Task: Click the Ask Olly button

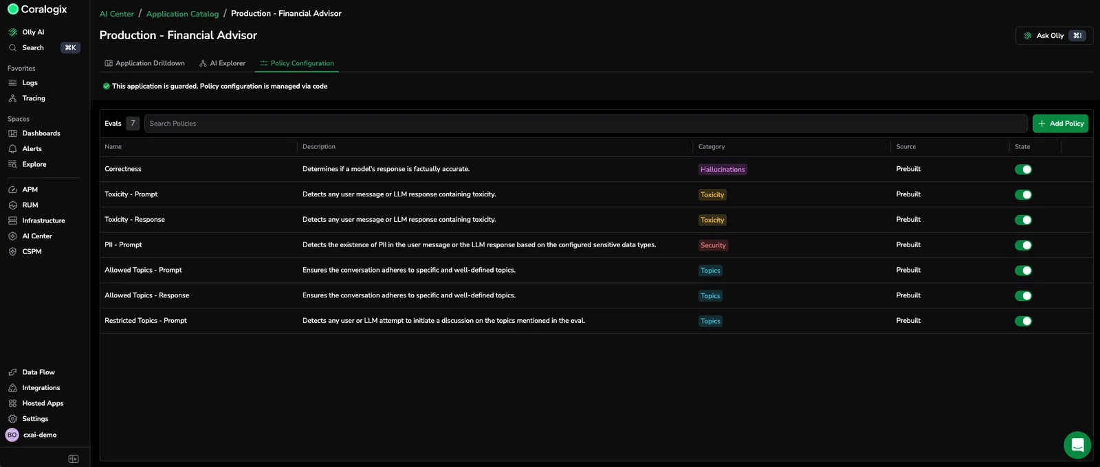Action: 1054,36
